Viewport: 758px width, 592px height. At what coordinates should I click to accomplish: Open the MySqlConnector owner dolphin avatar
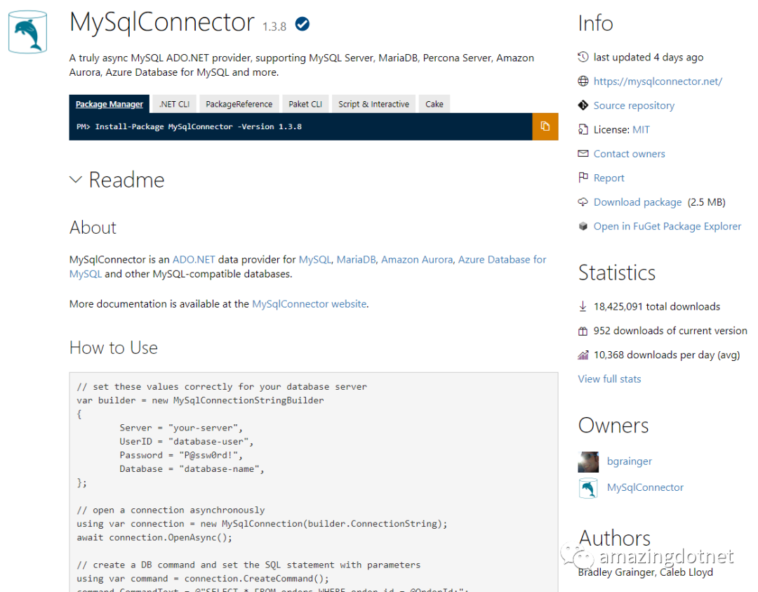pos(588,488)
